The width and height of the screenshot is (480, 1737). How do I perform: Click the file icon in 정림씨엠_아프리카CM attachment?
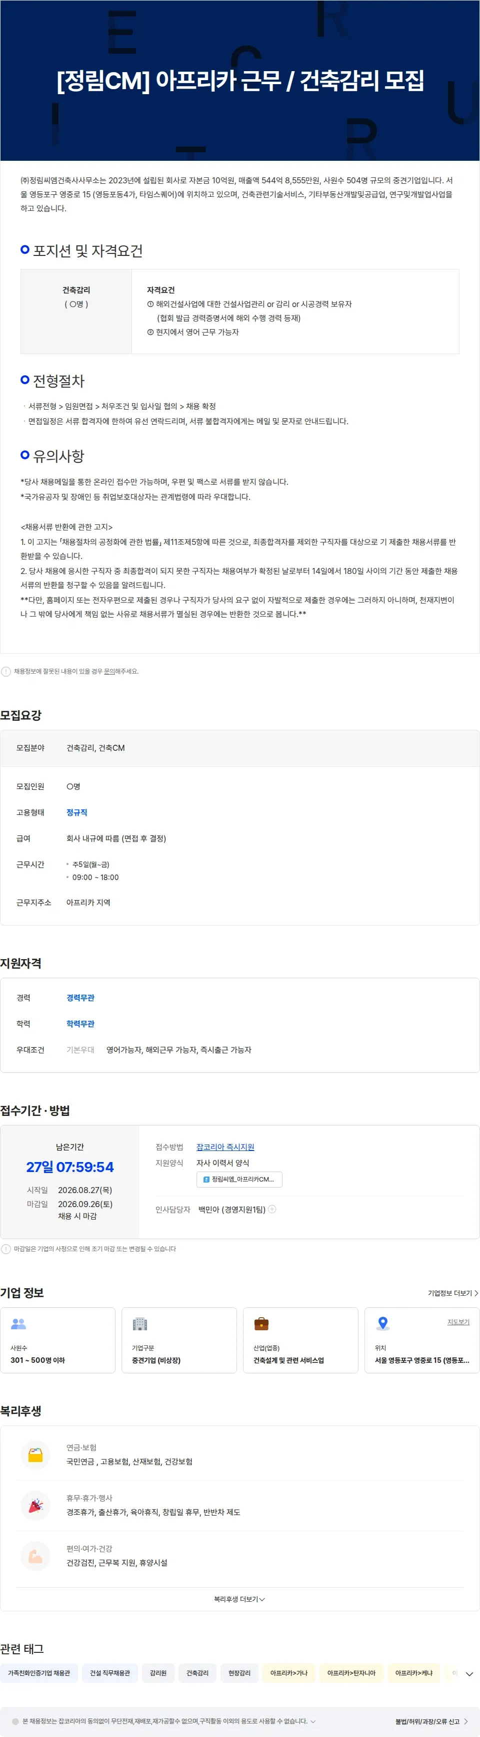(x=206, y=1180)
